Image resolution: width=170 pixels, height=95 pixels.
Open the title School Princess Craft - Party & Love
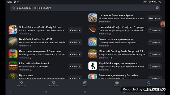(x=40, y=27)
